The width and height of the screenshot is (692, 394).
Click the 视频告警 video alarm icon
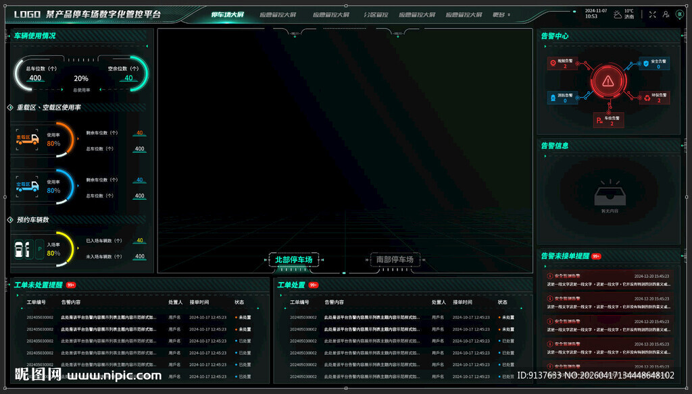click(553, 63)
